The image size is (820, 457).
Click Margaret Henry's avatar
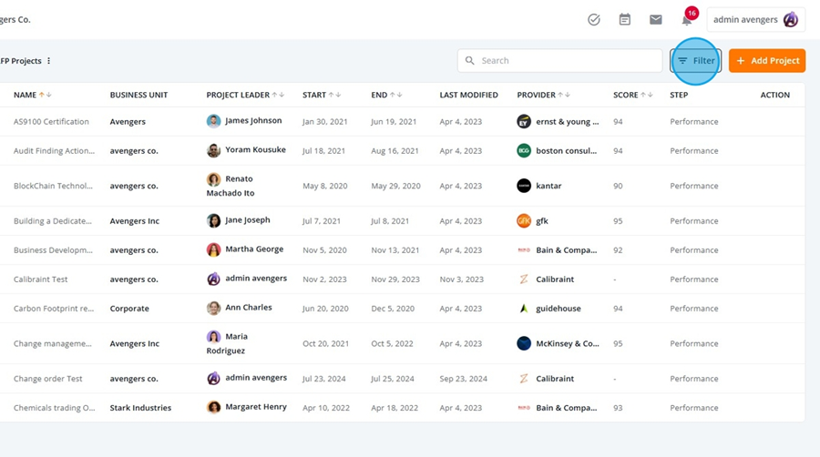(x=213, y=407)
